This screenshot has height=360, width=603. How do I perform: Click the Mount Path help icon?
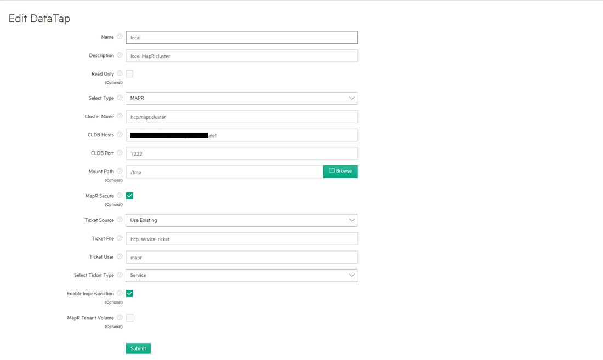pyautogui.click(x=120, y=171)
